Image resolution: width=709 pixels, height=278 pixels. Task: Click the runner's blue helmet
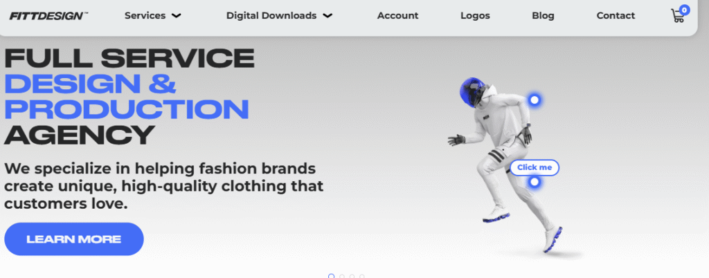click(x=470, y=92)
